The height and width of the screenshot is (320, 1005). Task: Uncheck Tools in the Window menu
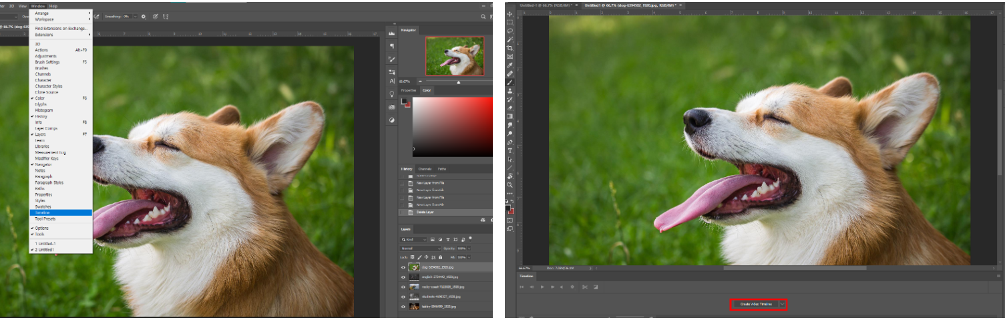[61, 234]
